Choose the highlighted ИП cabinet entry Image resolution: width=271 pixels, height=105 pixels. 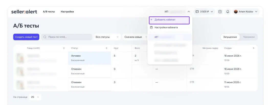170,37
